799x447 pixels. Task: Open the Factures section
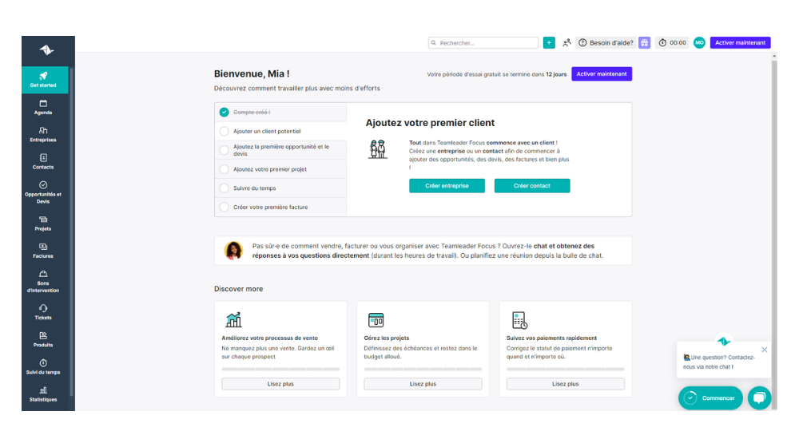(x=43, y=251)
